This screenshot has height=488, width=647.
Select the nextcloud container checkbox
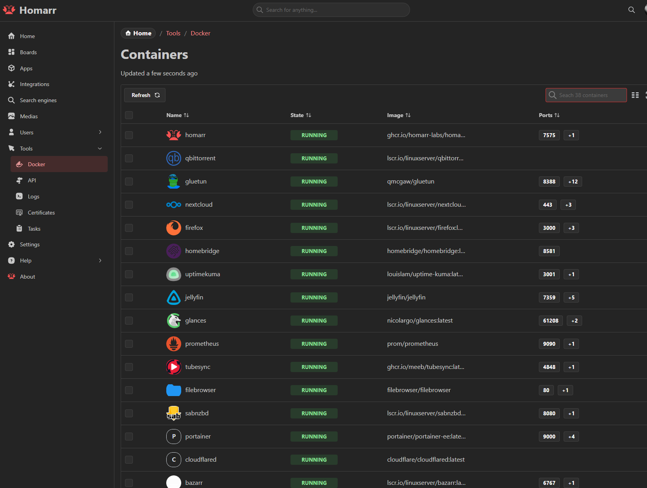click(129, 205)
